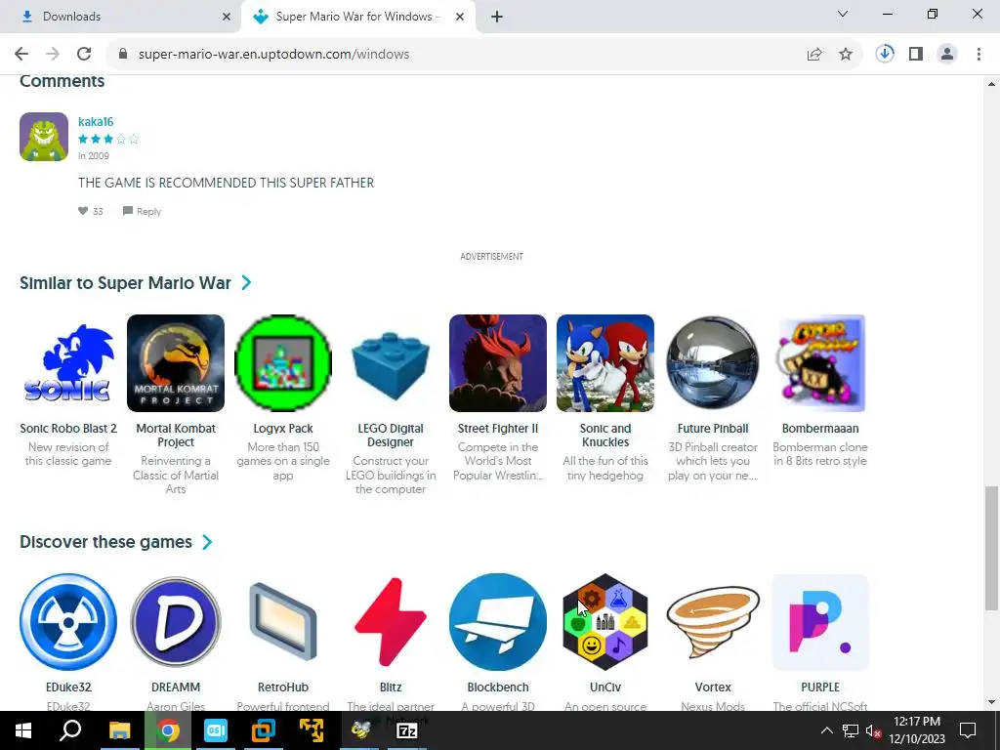Toggle the Chrome side panel
1000x750 pixels.
coord(916,55)
